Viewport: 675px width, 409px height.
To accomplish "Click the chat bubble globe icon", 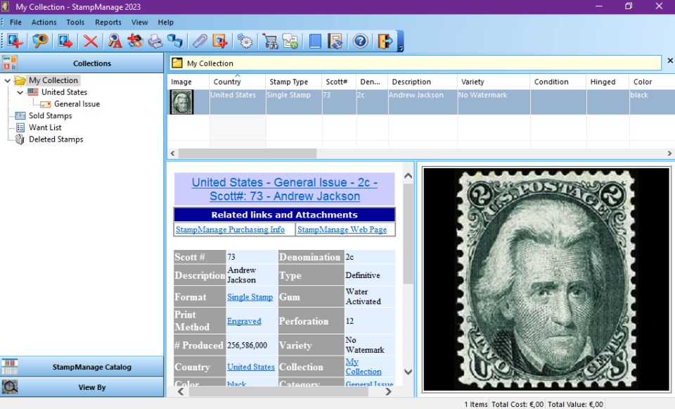I will point(290,41).
